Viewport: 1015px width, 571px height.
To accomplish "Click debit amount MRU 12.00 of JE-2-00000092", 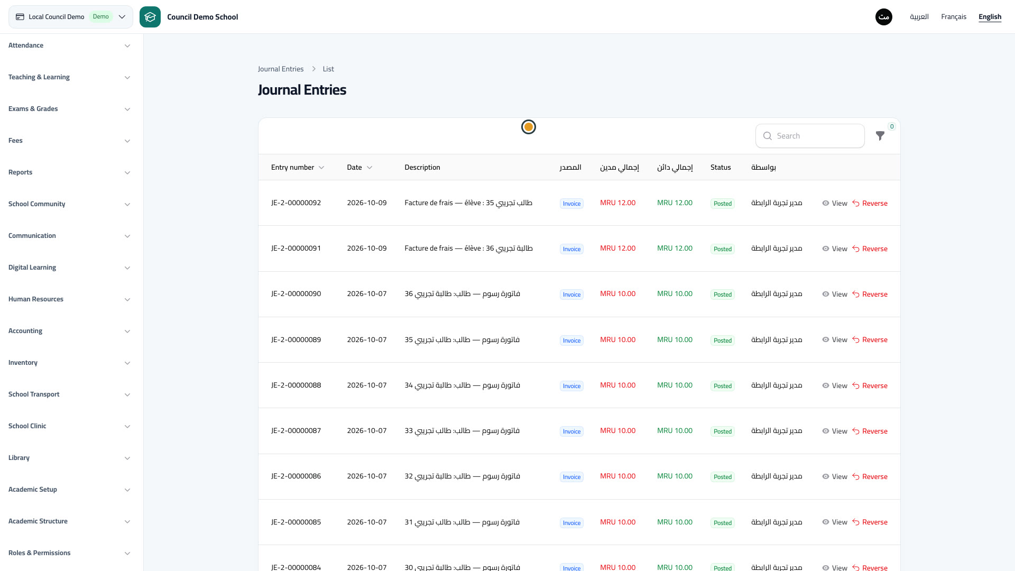I will click(x=617, y=203).
